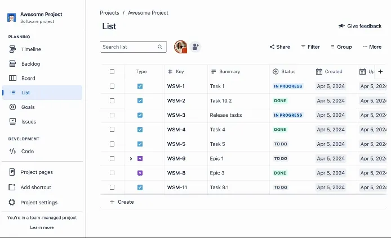391x238 pixels.
Task: Open the Code icon under Development
Action: click(x=12, y=151)
